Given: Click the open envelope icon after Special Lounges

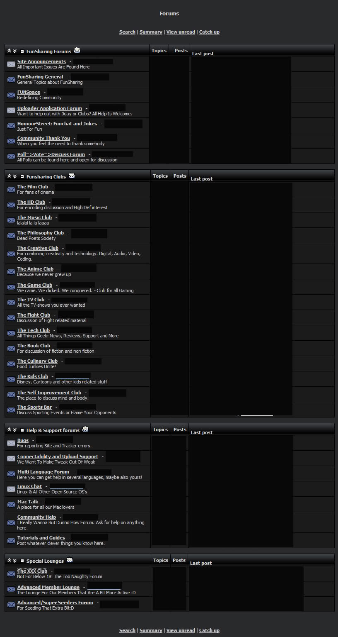Looking at the screenshot, I should pos(70,560).
